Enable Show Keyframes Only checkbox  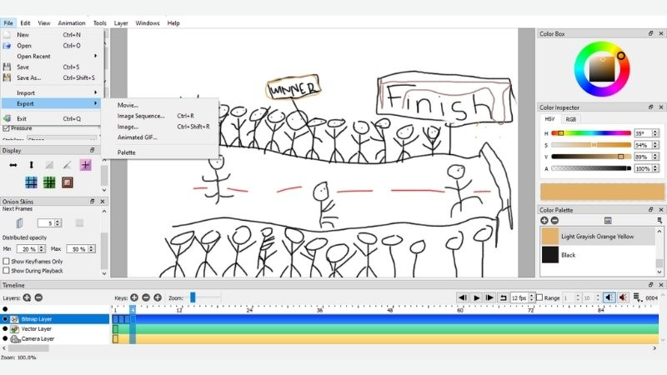[6, 261]
